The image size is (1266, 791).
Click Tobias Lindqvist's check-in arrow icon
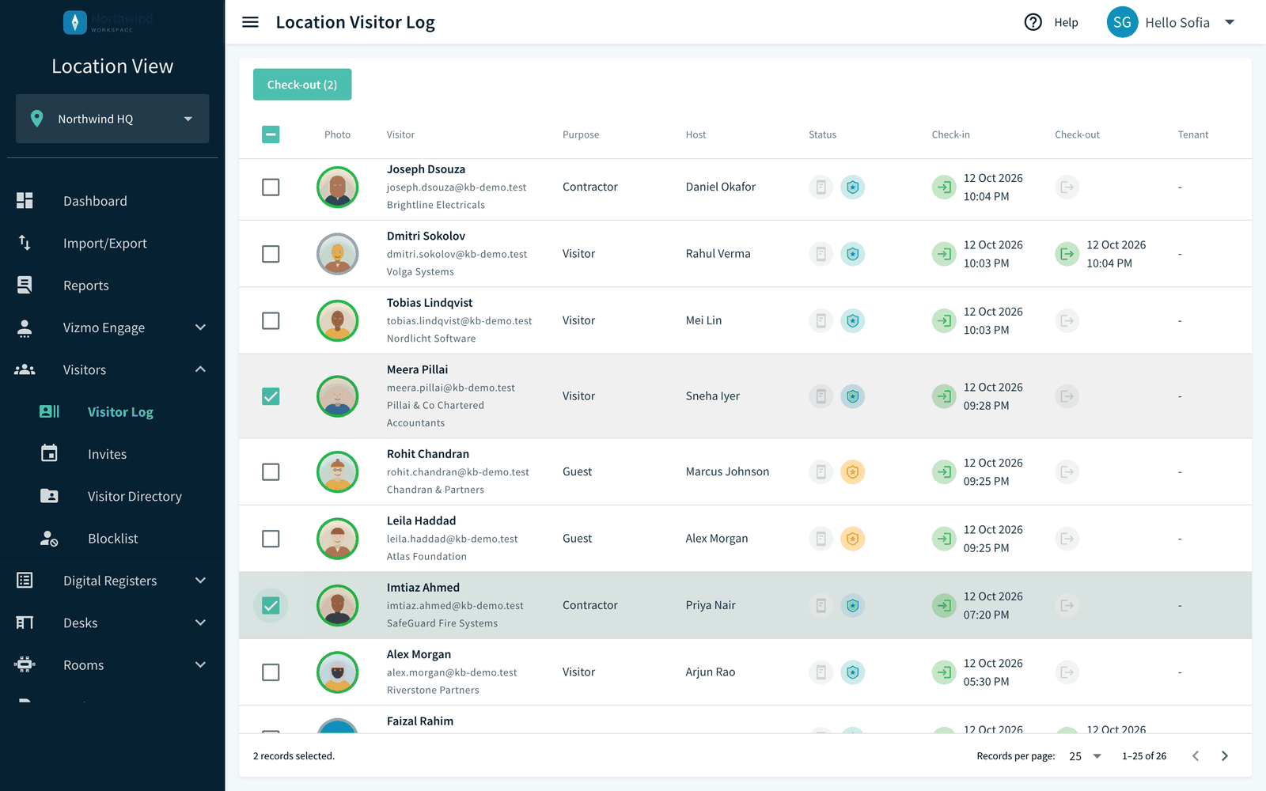[x=944, y=320]
